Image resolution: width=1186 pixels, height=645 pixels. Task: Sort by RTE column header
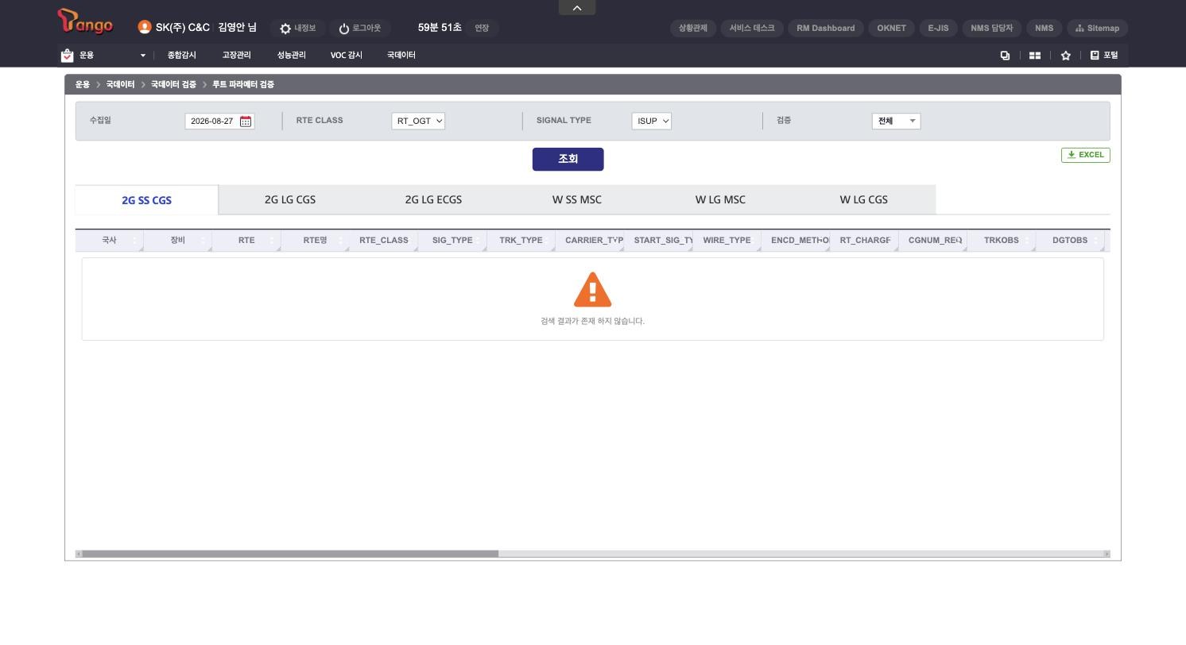(x=246, y=240)
